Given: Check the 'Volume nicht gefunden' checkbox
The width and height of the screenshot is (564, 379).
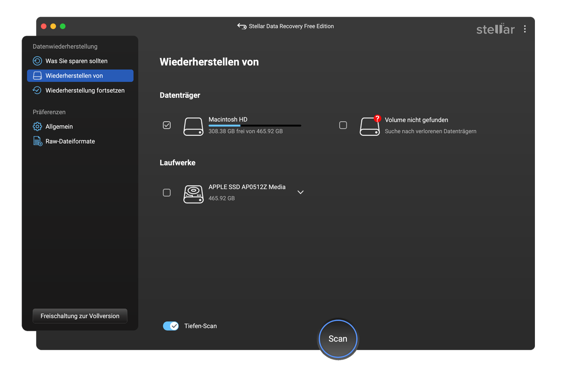Looking at the screenshot, I should (x=343, y=125).
